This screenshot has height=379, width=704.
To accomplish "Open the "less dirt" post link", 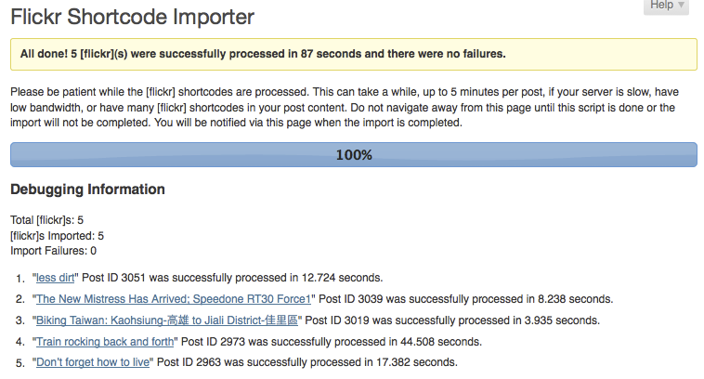I will [55, 278].
